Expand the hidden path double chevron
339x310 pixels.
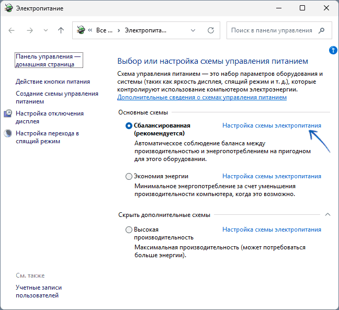pos(90,30)
